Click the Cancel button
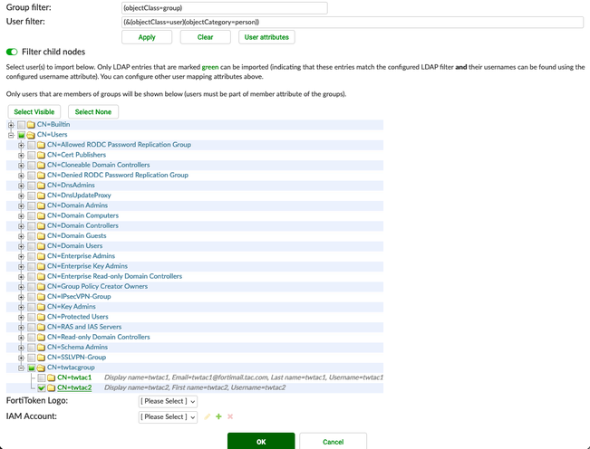This screenshot has height=449, width=590. point(333,442)
